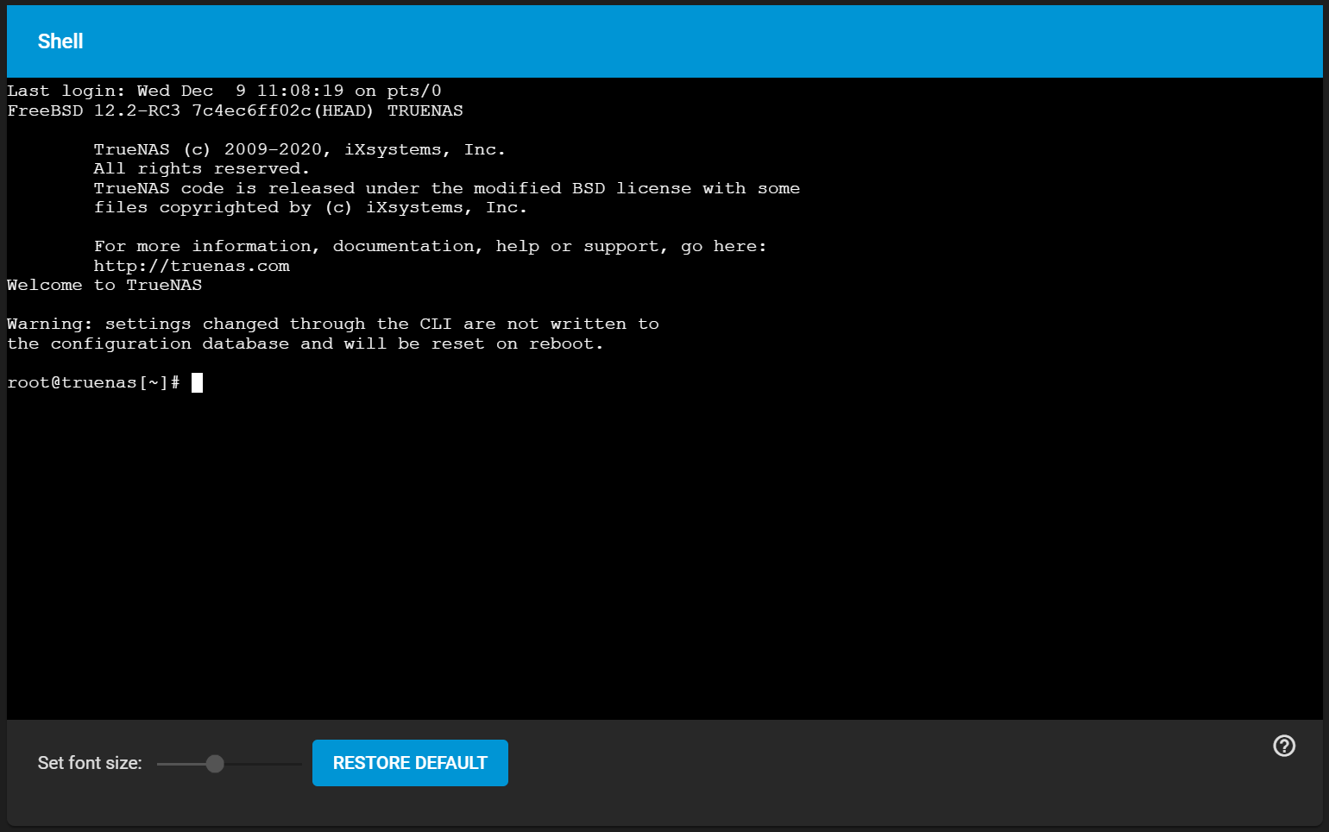1329x832 pixels.
Task: Click the 'TrueNAS (c) 2009-2020, iXsystems' line
Action: (x=299, y=149)
